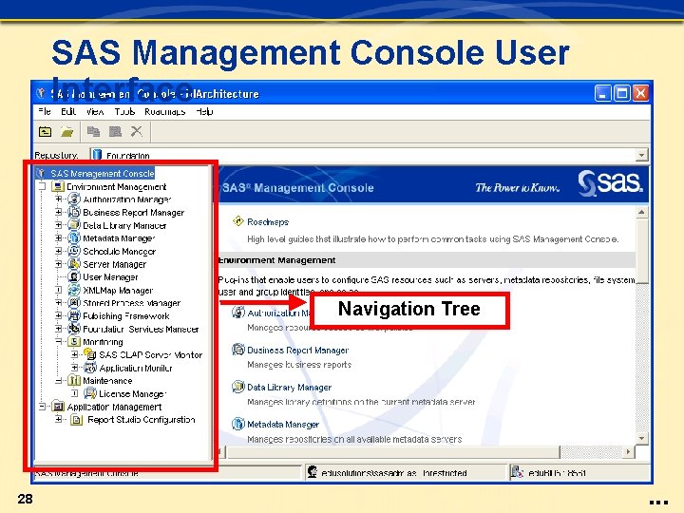Click the Delete X toolbar icon
Screen dimensions: 684x513
pos(137,131)
